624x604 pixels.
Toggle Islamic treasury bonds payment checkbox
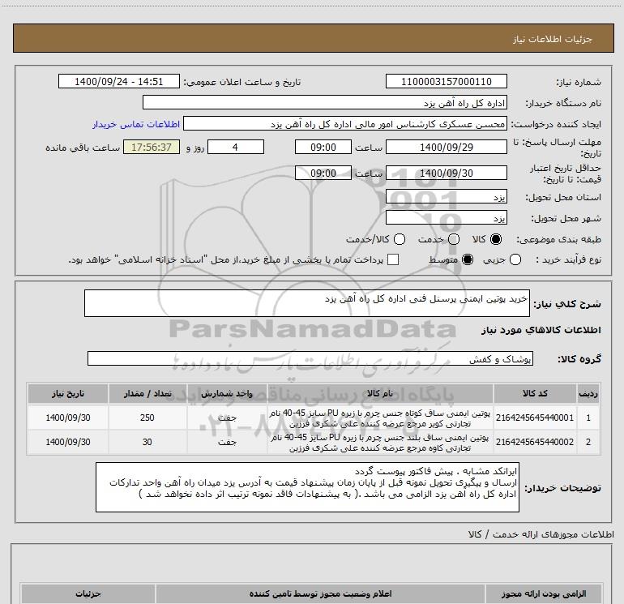[x=393, y=259]
